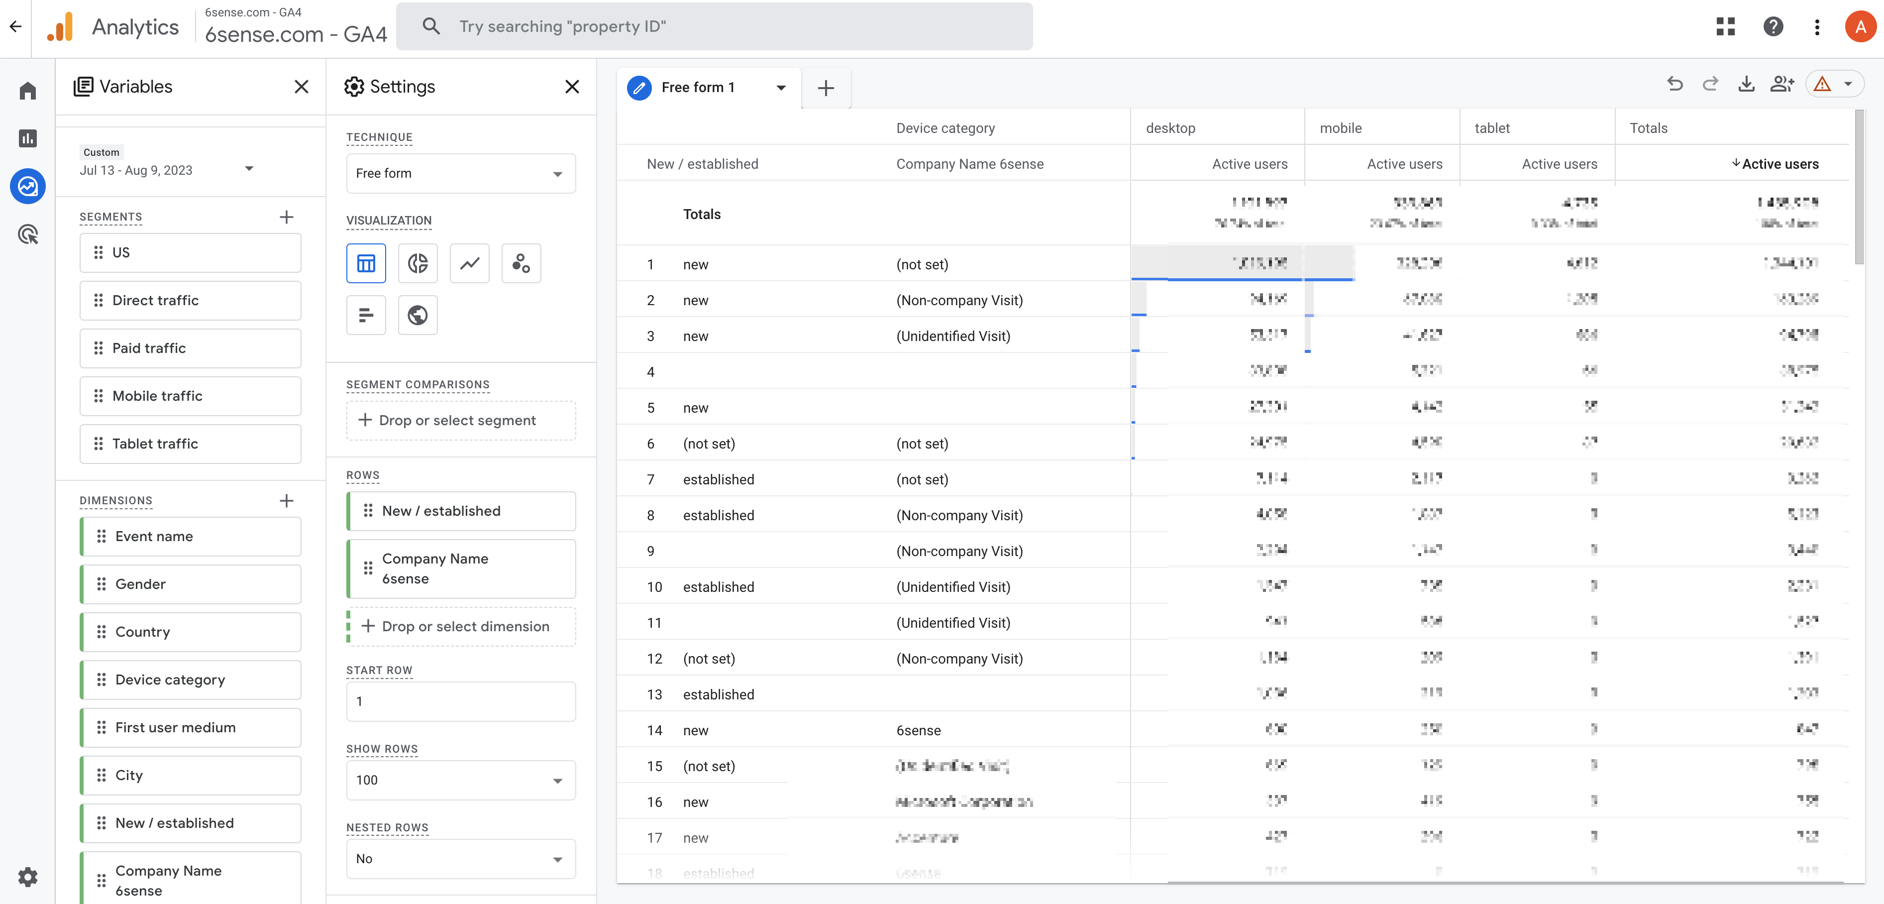Select the Scatterplot visualization

[522, 263]
